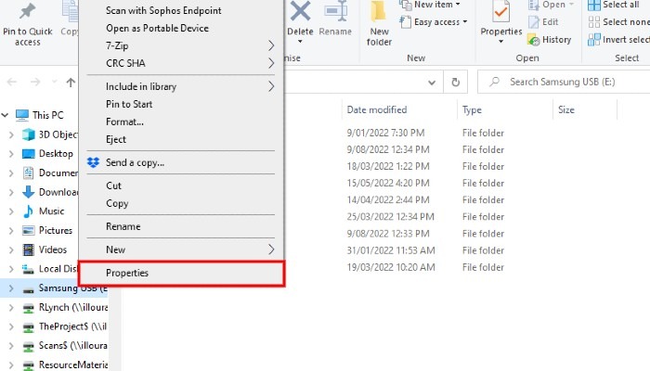Choose Pin to Start in context menu
650x371 pixels.
tap(181, 104)
